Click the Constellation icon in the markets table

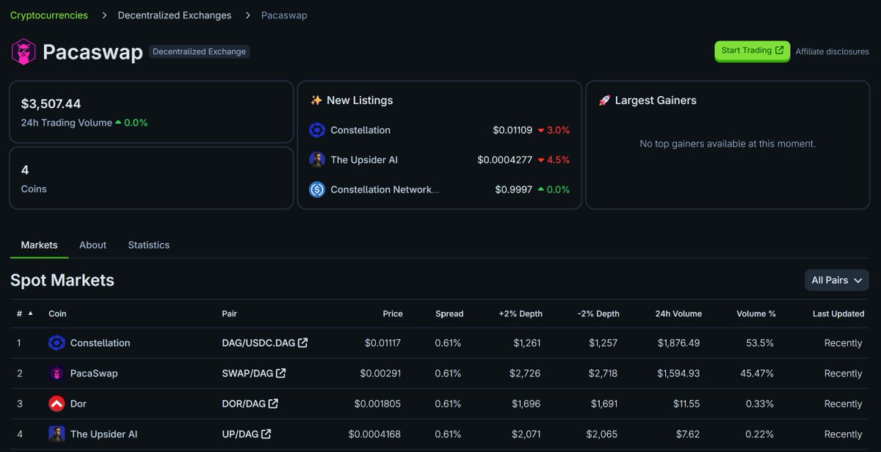[57, 343]
